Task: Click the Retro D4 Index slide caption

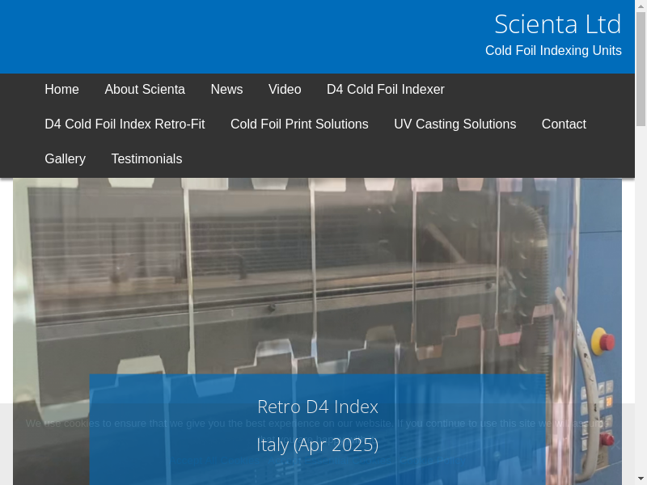Action: pos(317,407)
